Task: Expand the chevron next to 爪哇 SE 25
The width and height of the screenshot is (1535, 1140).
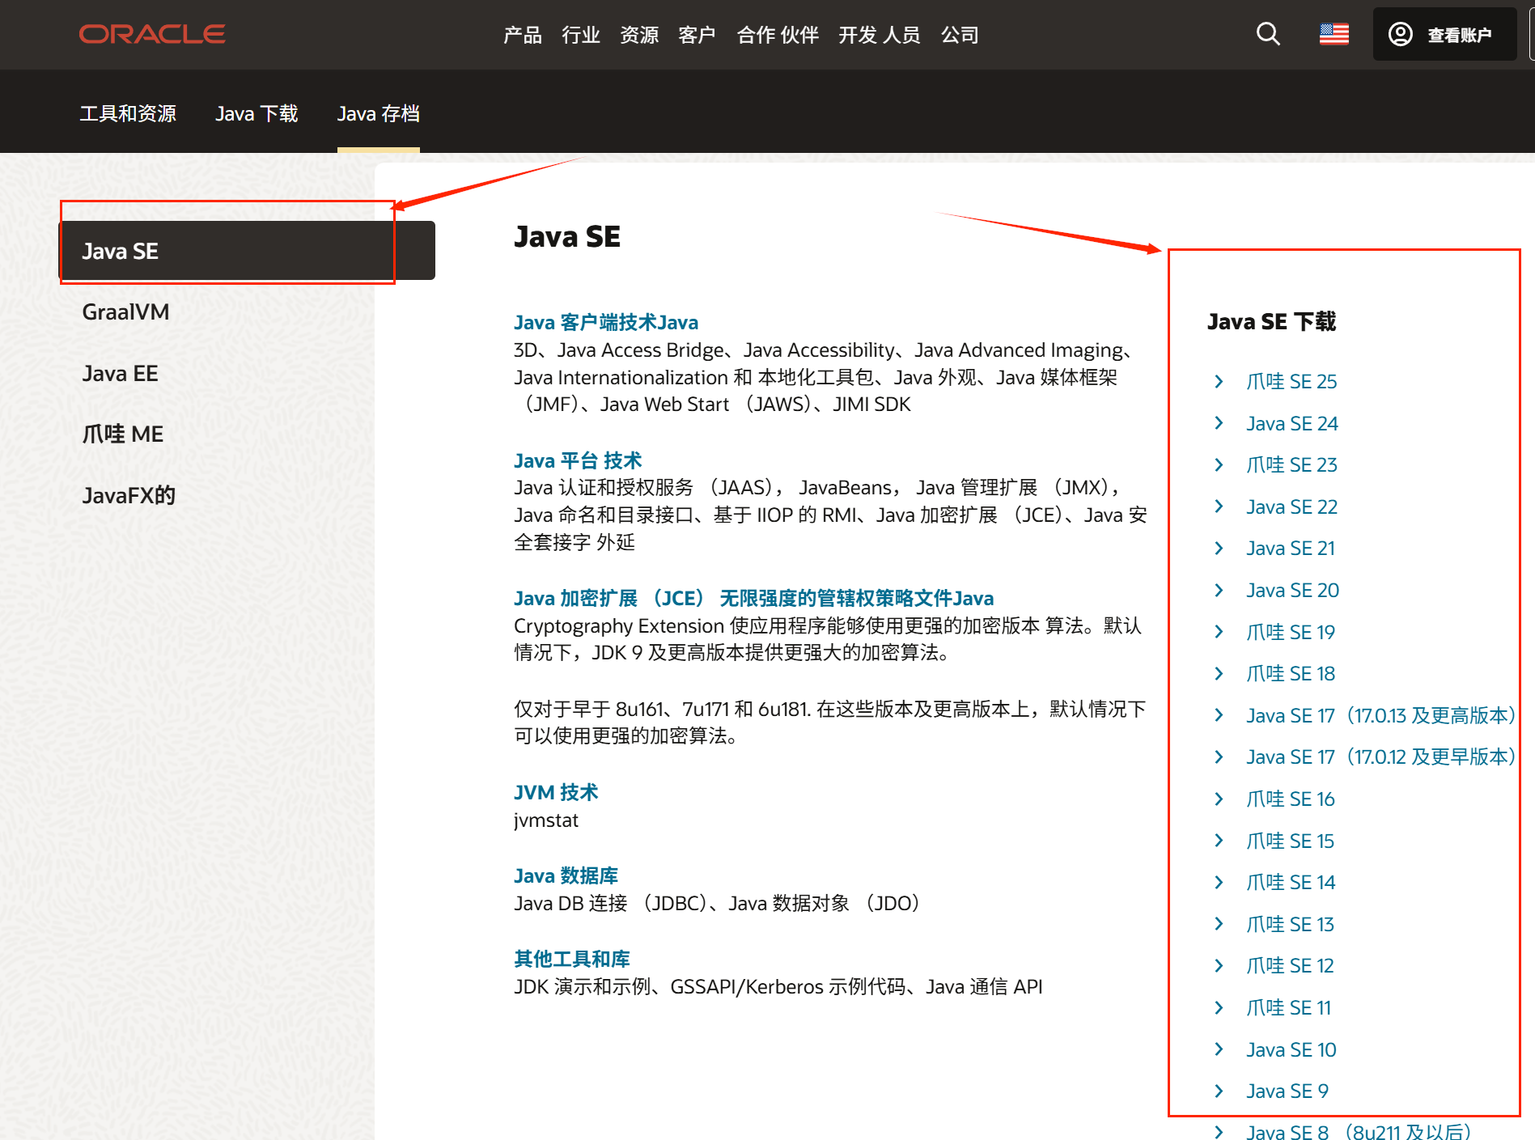Action: [x=1219, y=381]
